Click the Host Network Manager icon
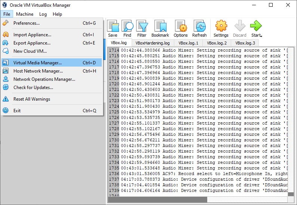 point(6,71)
